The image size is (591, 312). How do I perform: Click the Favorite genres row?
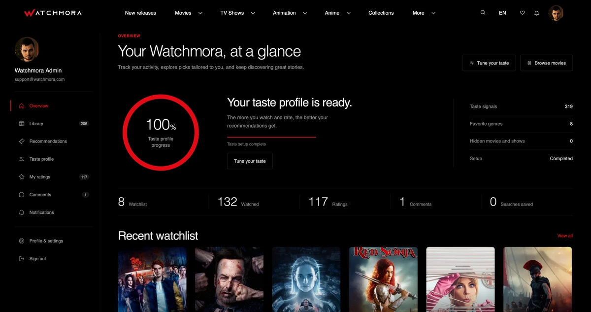[521, 124]
